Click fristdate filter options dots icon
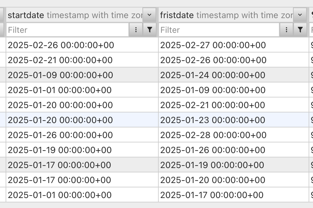Screen dimensions: 313x208 click(x=286, y=30)
